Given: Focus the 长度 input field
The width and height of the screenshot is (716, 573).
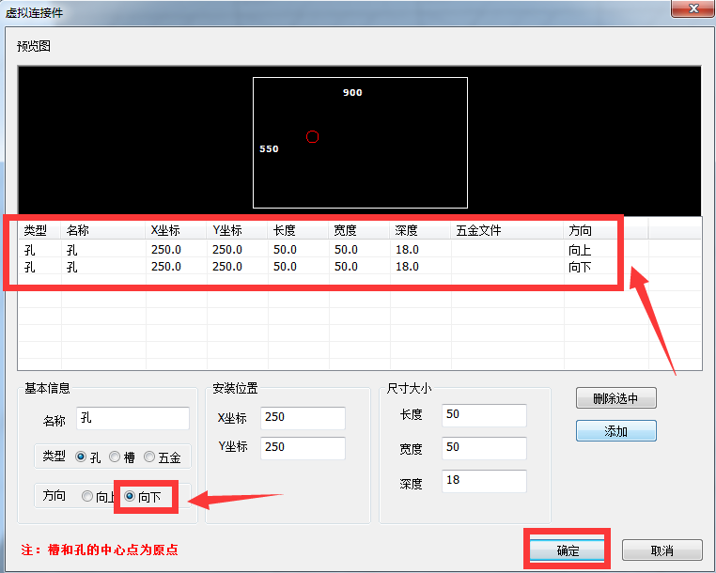Looking at the screenshot, I should point(484,415).
